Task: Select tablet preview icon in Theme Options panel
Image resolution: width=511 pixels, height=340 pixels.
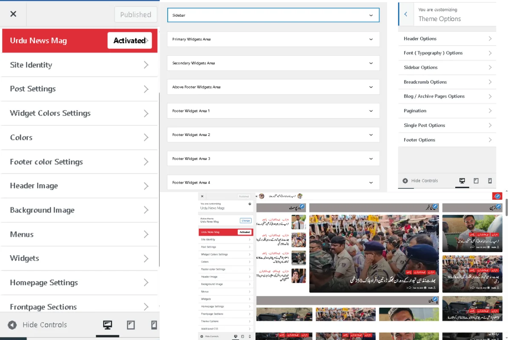Action: click(x=476, y=181)
